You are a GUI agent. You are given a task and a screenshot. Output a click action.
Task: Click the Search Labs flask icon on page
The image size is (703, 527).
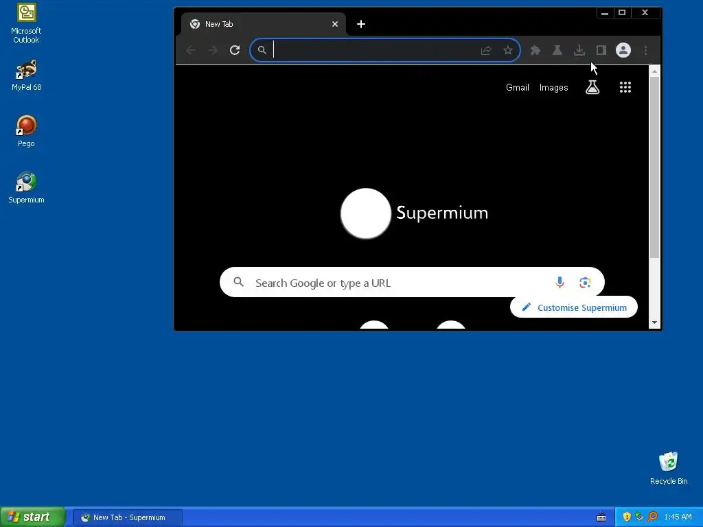click(x=592, y=87)
